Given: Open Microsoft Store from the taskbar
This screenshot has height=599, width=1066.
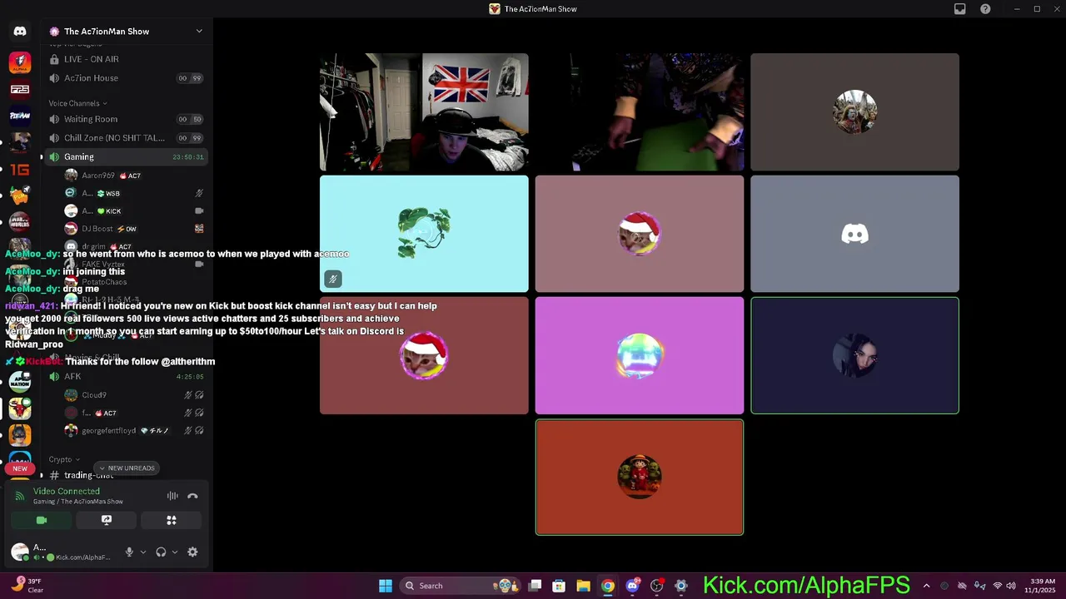Looking at the screenshot, I should click(x=559, y=586).
